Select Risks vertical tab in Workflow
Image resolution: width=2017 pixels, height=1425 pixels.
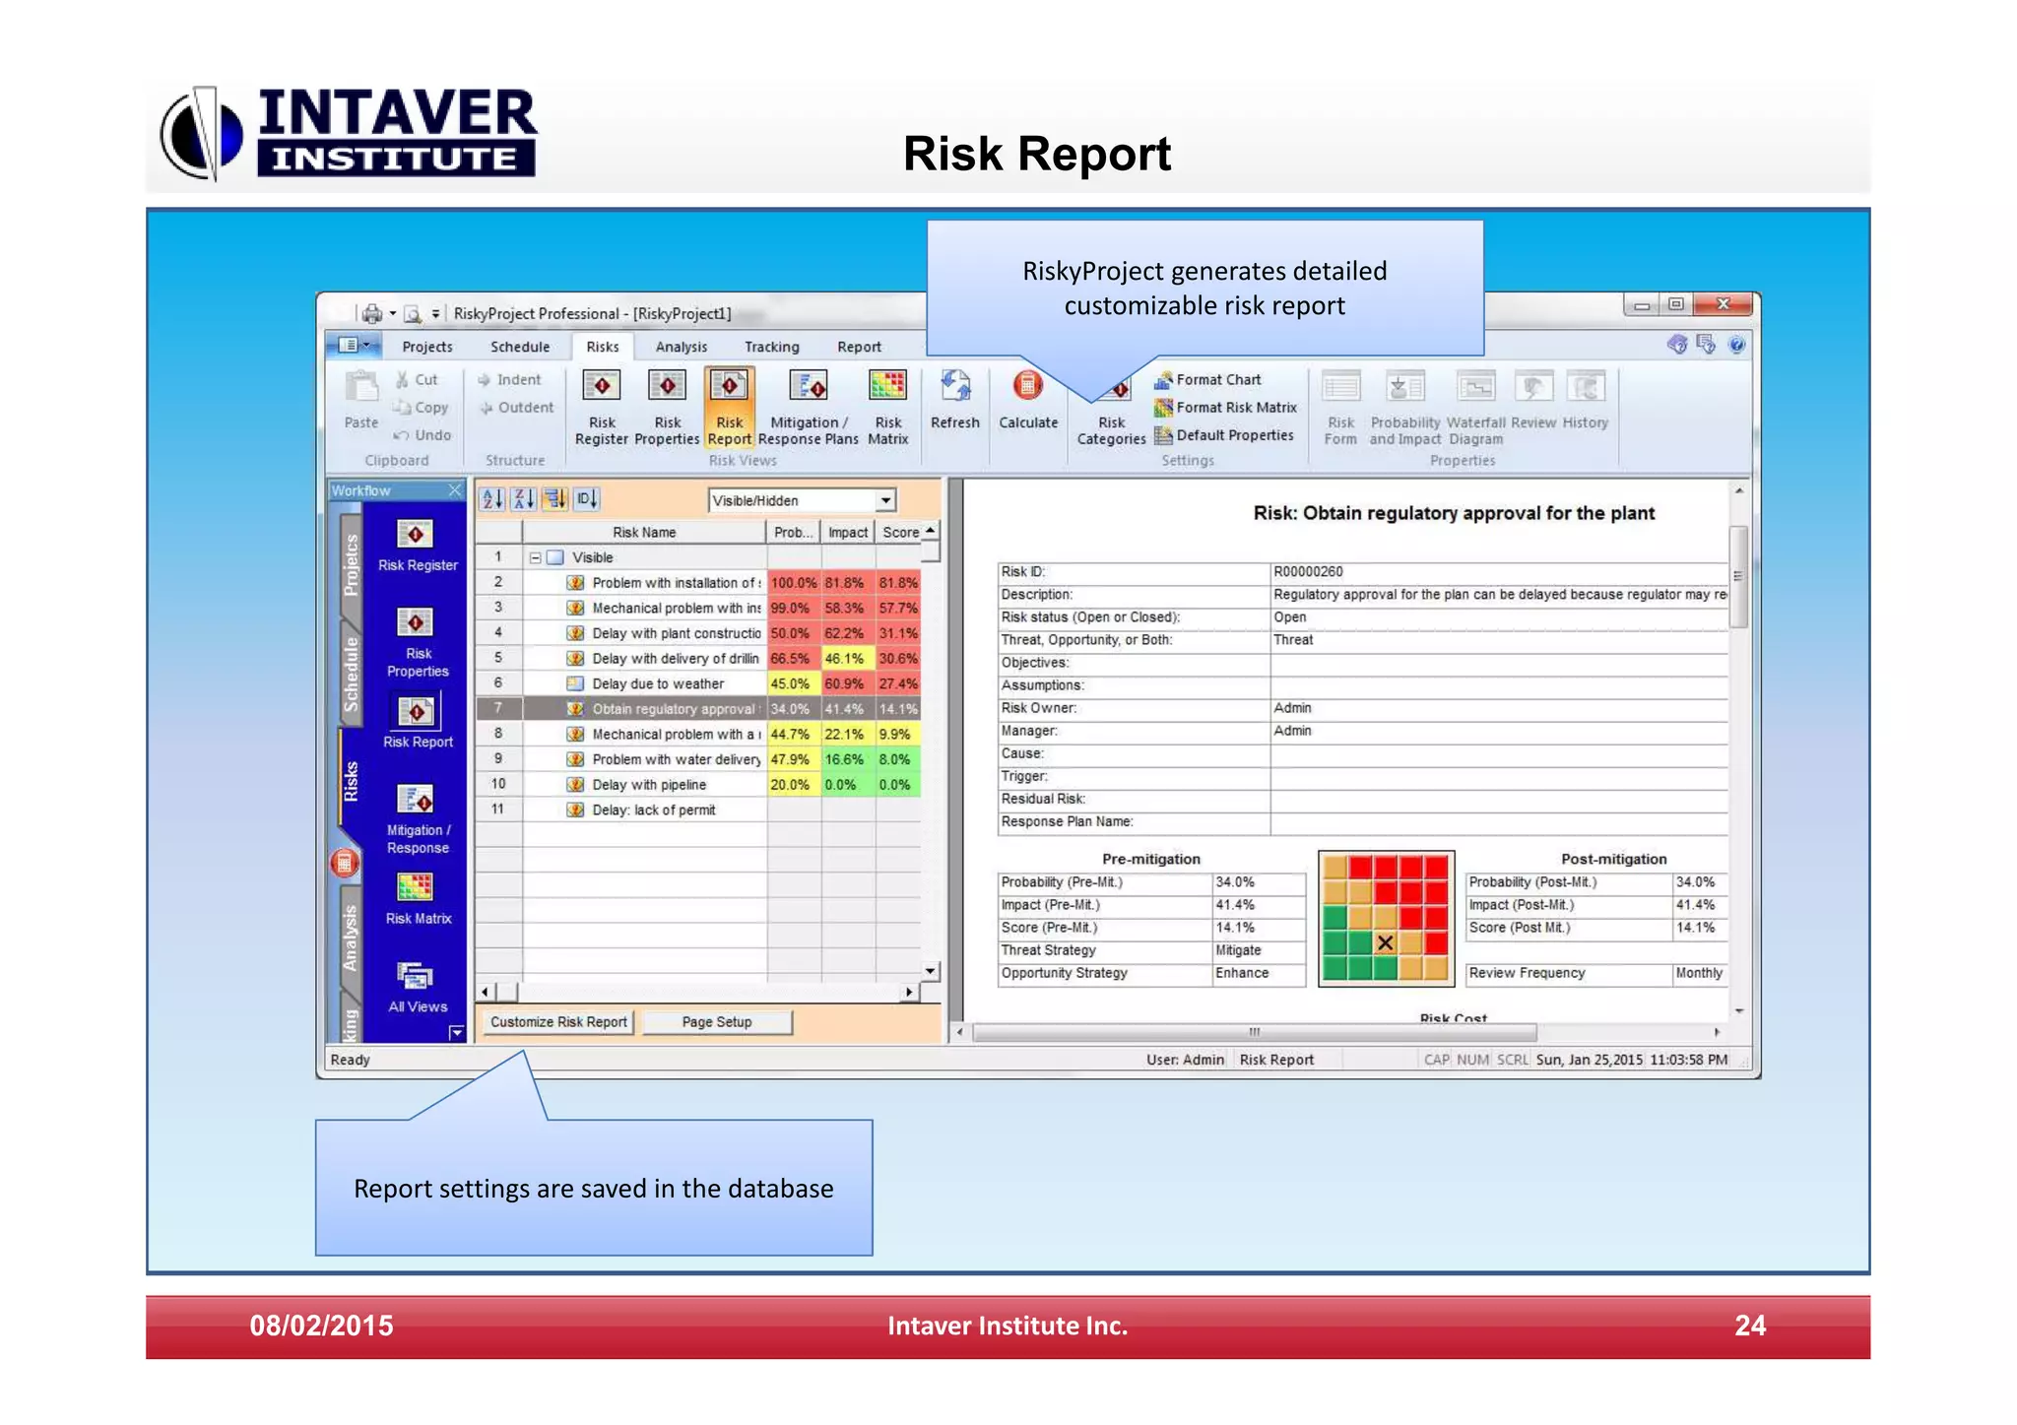351,780
